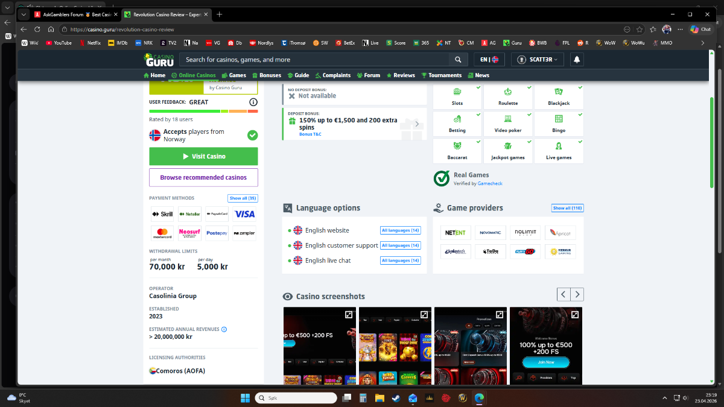724x407 pixels.
Task: Click the Casino Guru logo
Action: click(x=159, y=59)
